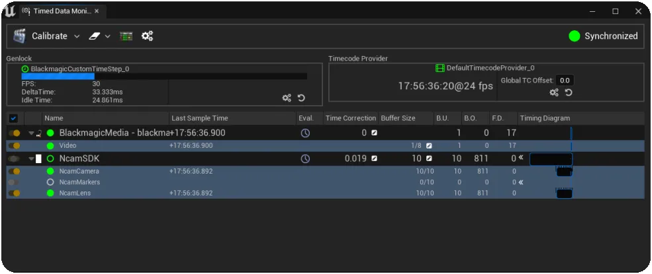Click the 0.019 time correction value
Screen dimensions: 652x274
[x=355, y=158]
